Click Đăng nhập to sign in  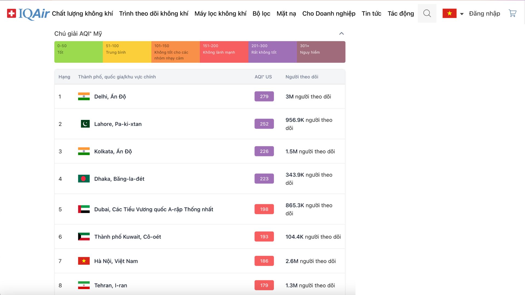point(484,13)
